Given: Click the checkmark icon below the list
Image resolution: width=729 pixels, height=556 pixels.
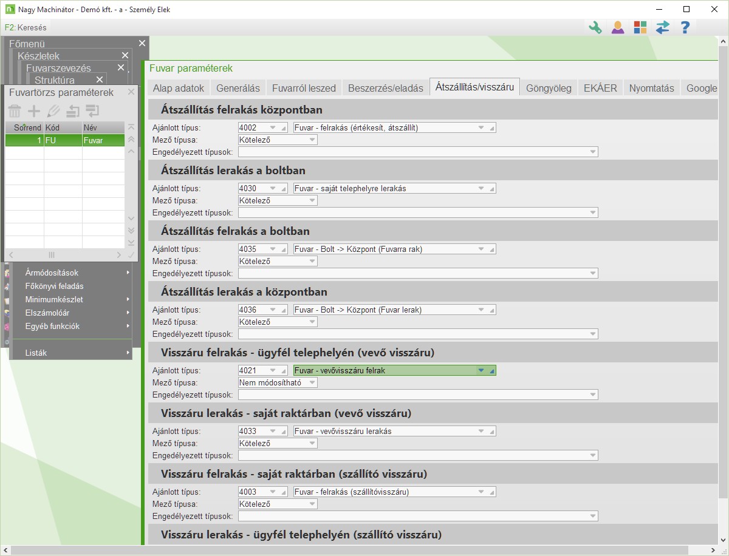Looking at the screenshot, I should point(131,256).
